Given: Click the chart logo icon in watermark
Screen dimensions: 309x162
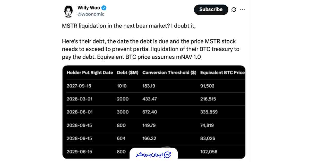Looking at the screenshot, I should point(168,155).
